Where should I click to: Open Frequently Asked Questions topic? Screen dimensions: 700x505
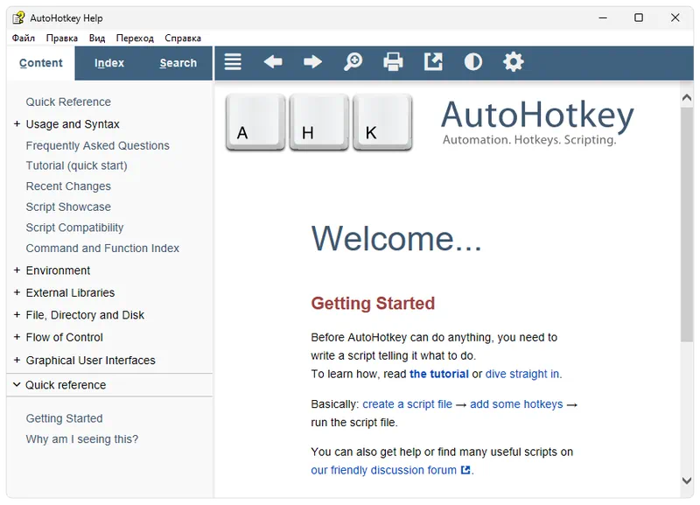pos(97,145)
